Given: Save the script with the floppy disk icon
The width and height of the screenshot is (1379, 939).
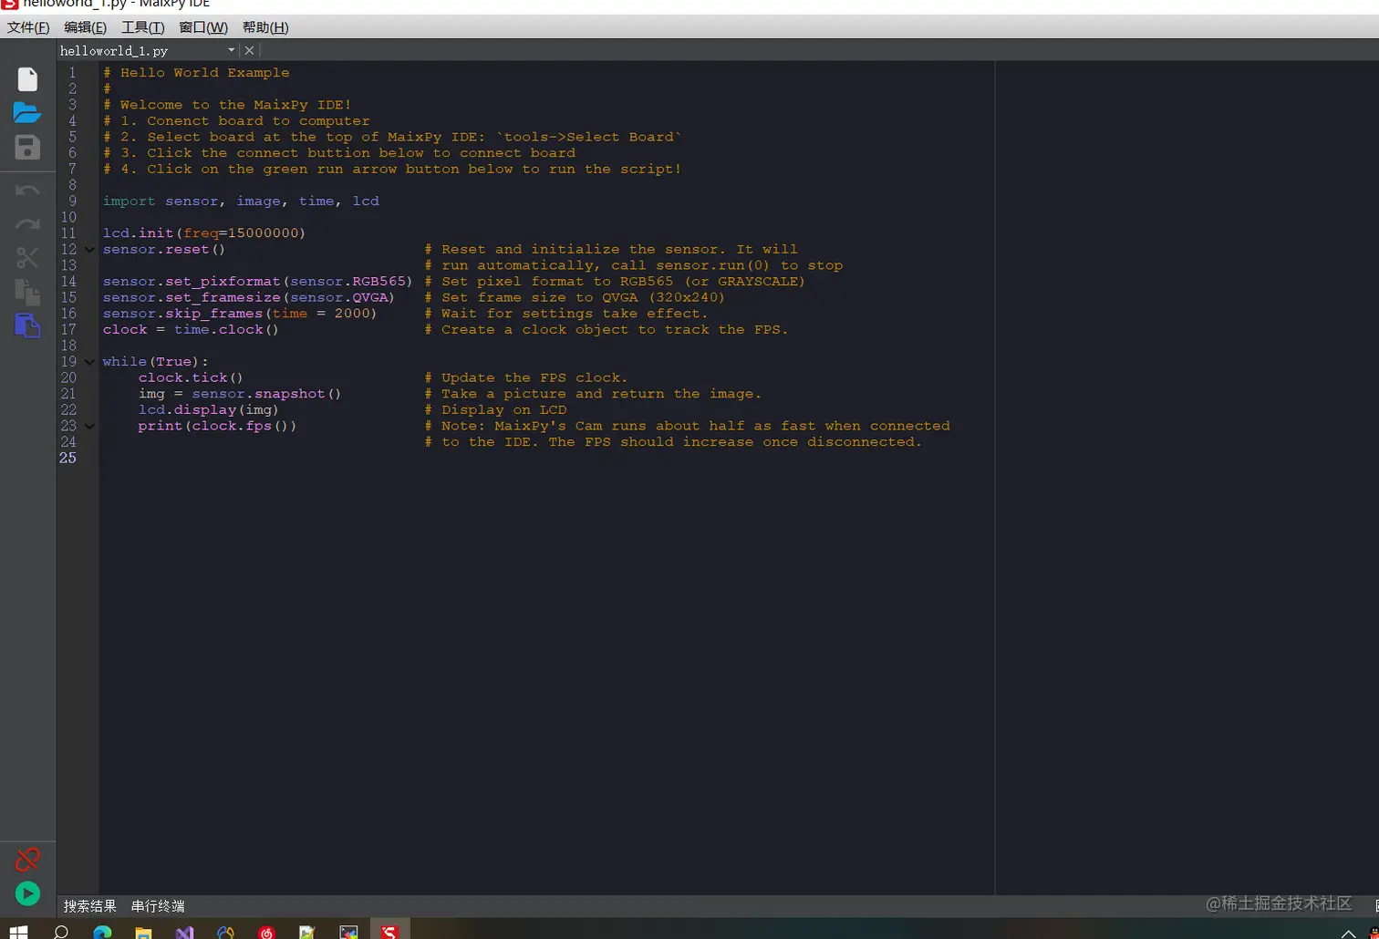Looking at the screenshot, I should 27,148.
